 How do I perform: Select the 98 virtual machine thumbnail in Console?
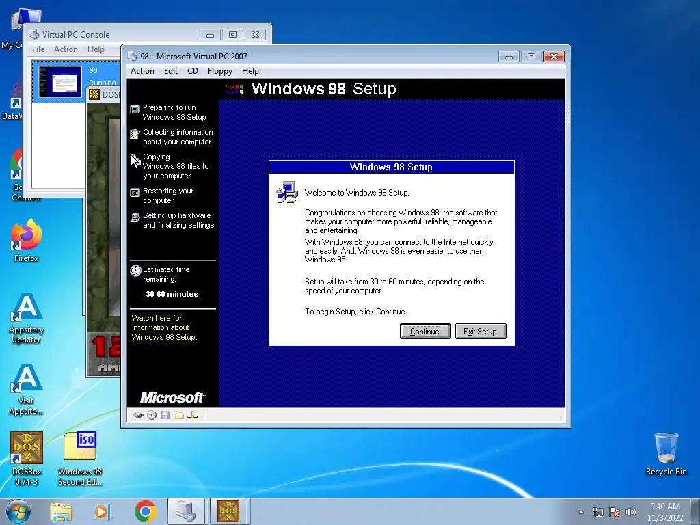pos(60,82)
